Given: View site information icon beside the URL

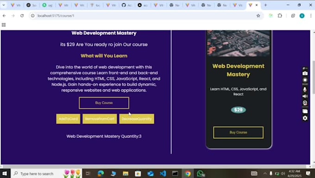Looking at the screenshot, I should (x=32, y=16).
